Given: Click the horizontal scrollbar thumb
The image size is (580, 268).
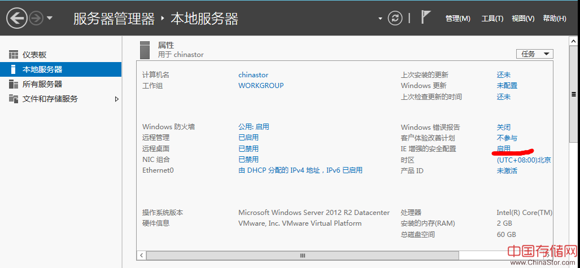Looking at the screenshot, I should pos(303,256).
